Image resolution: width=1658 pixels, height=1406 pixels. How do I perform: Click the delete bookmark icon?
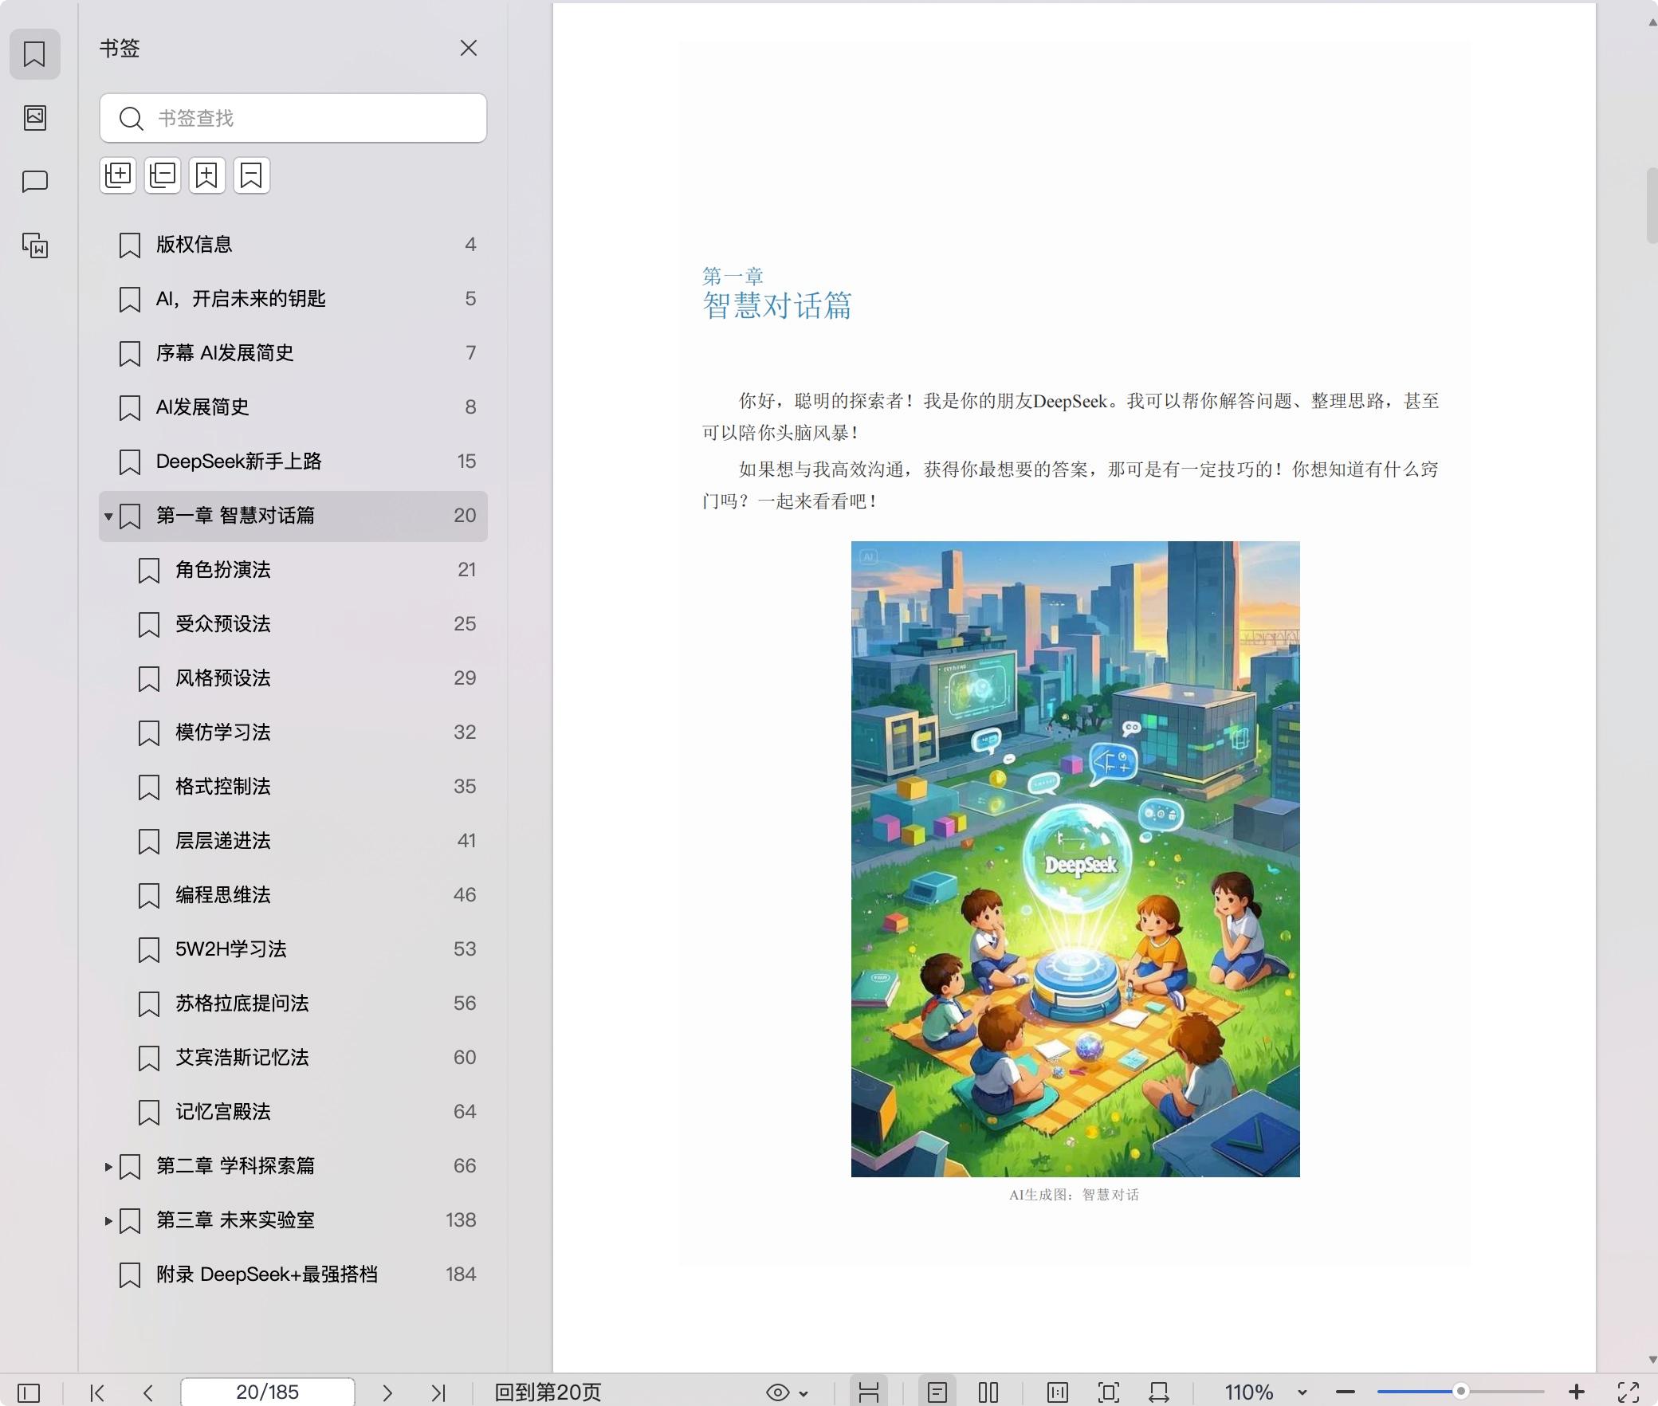[252, 175]
